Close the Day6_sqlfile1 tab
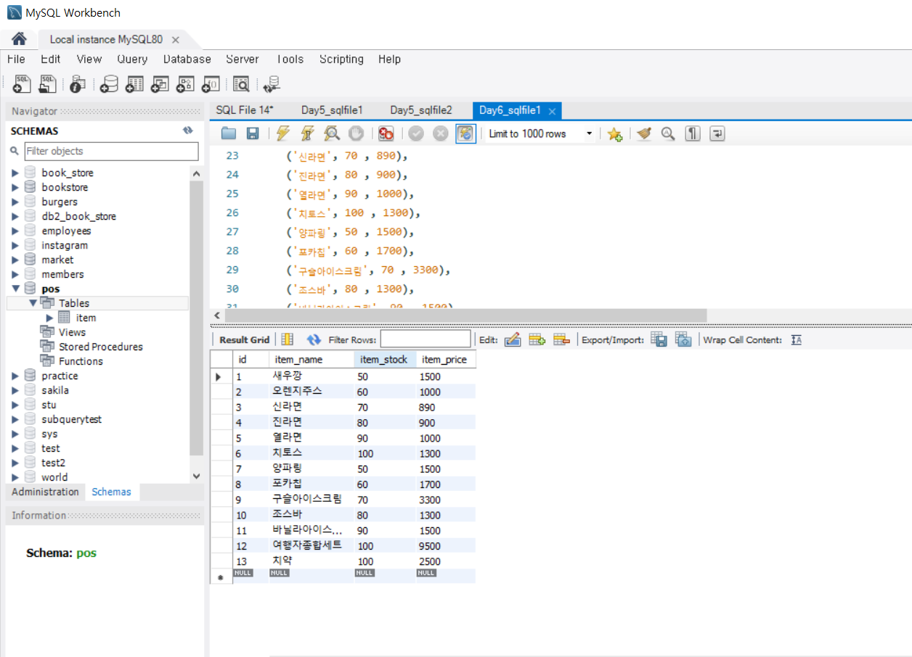 tap(552, 111)
